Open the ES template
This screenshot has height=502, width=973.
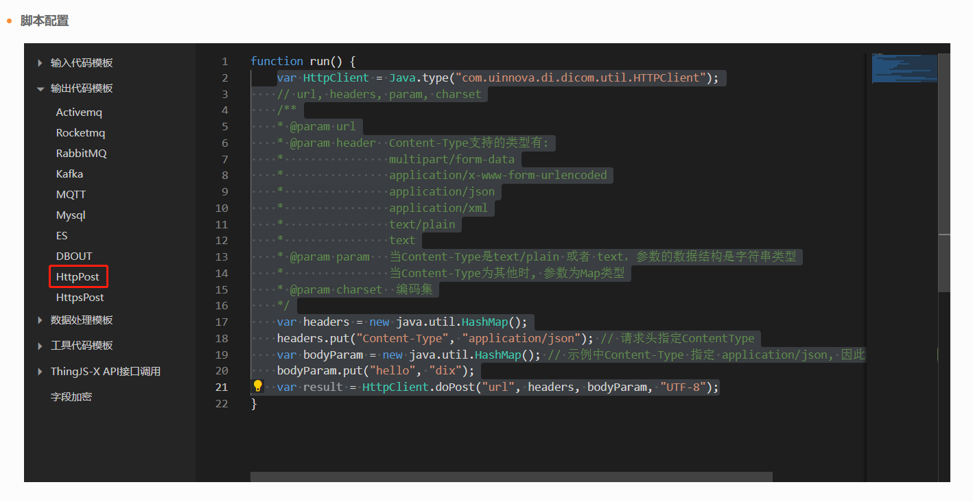[62, 236]
